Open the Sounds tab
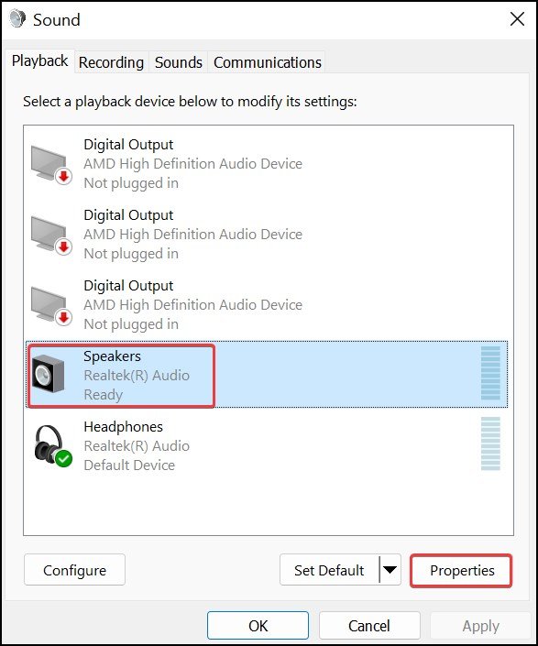Screen dimensions: 538x646 click(179, 62)
